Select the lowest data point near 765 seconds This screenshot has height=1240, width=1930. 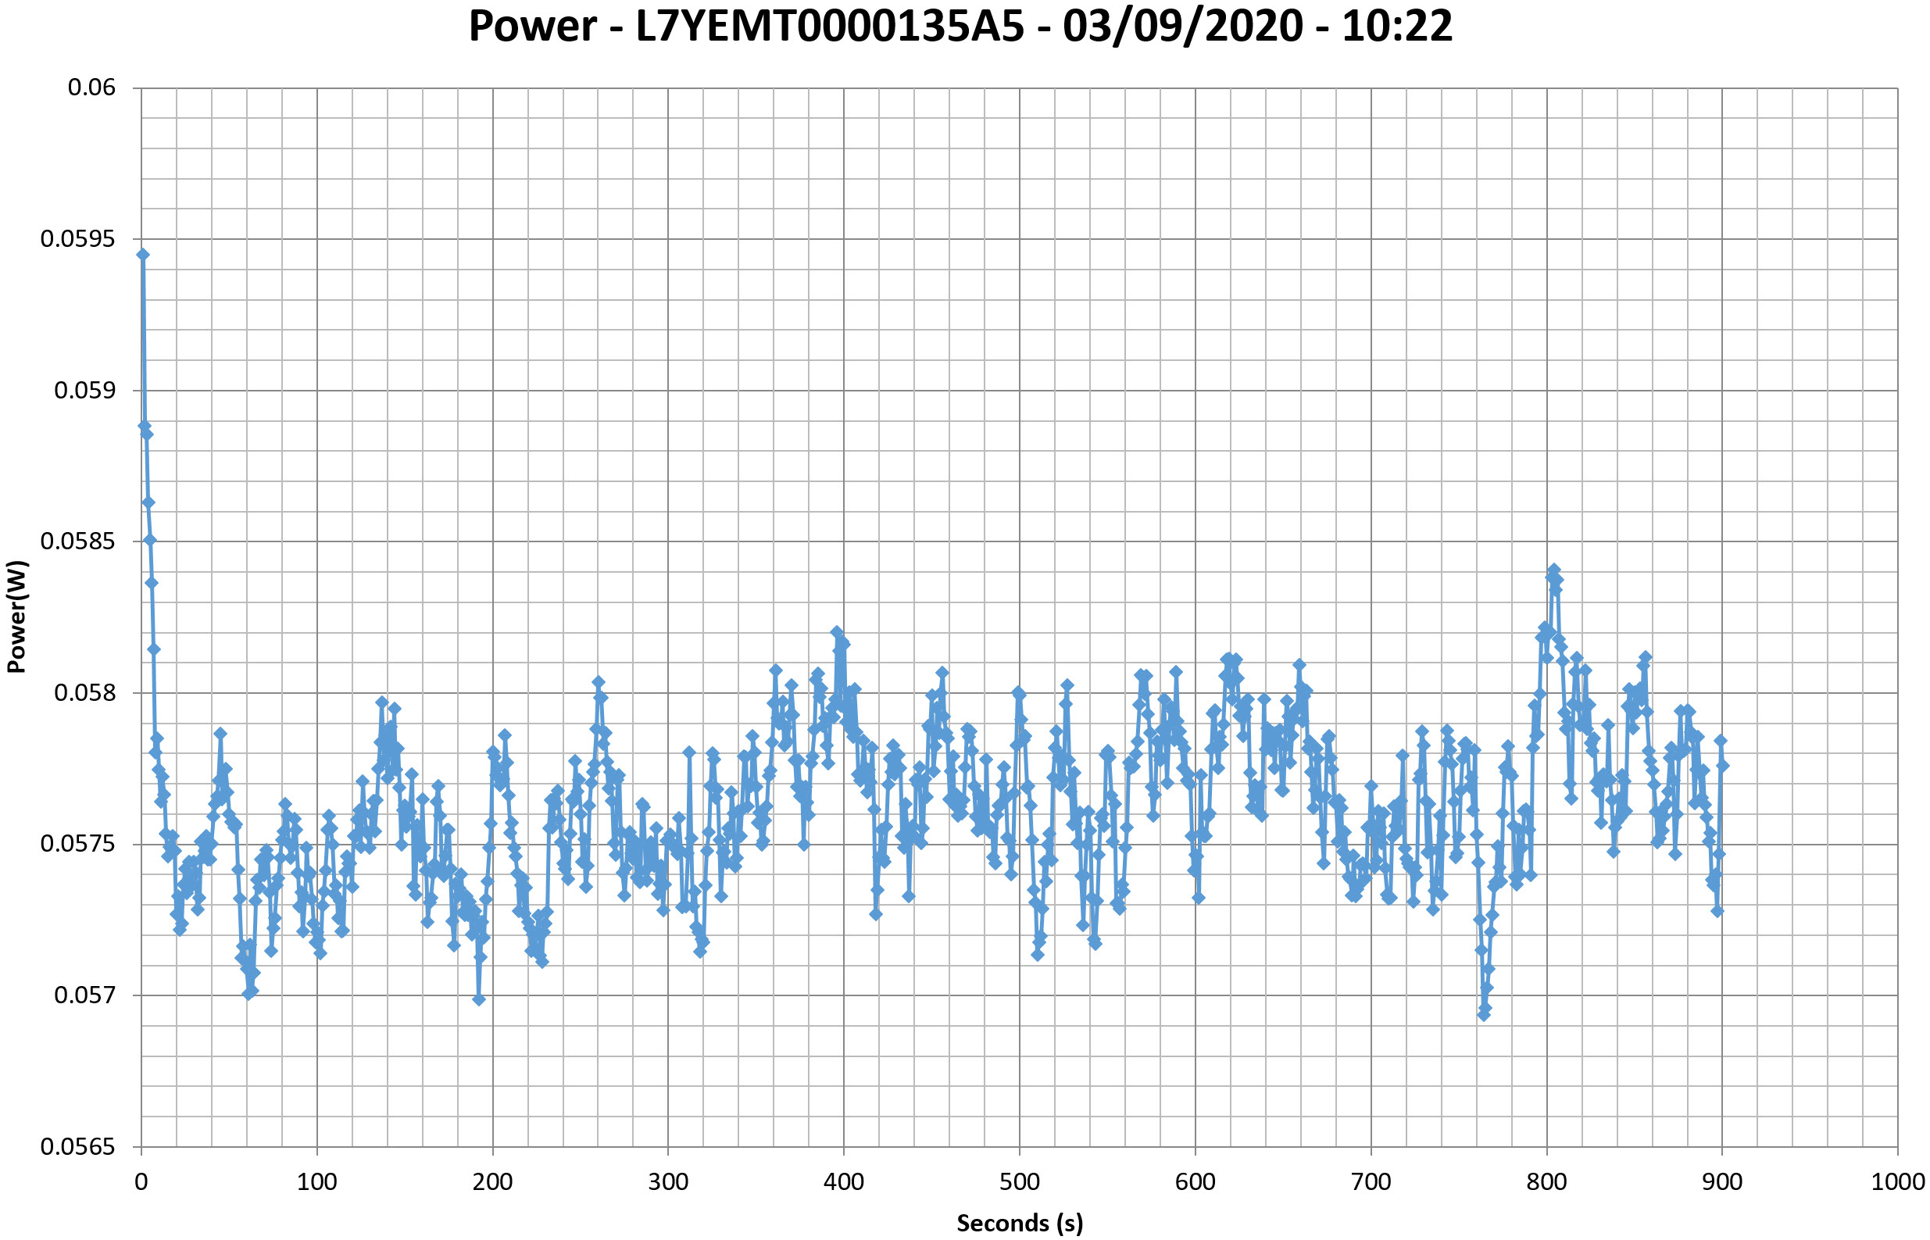(x=1484, y=1015)
